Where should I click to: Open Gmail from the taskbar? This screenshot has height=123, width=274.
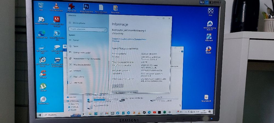click(107, 113)
